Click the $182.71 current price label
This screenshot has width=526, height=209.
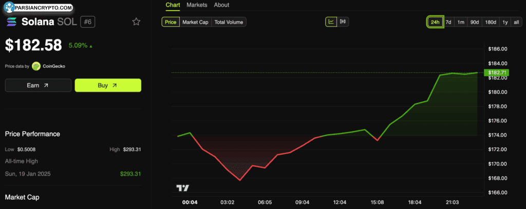click(x=497, y=72)
